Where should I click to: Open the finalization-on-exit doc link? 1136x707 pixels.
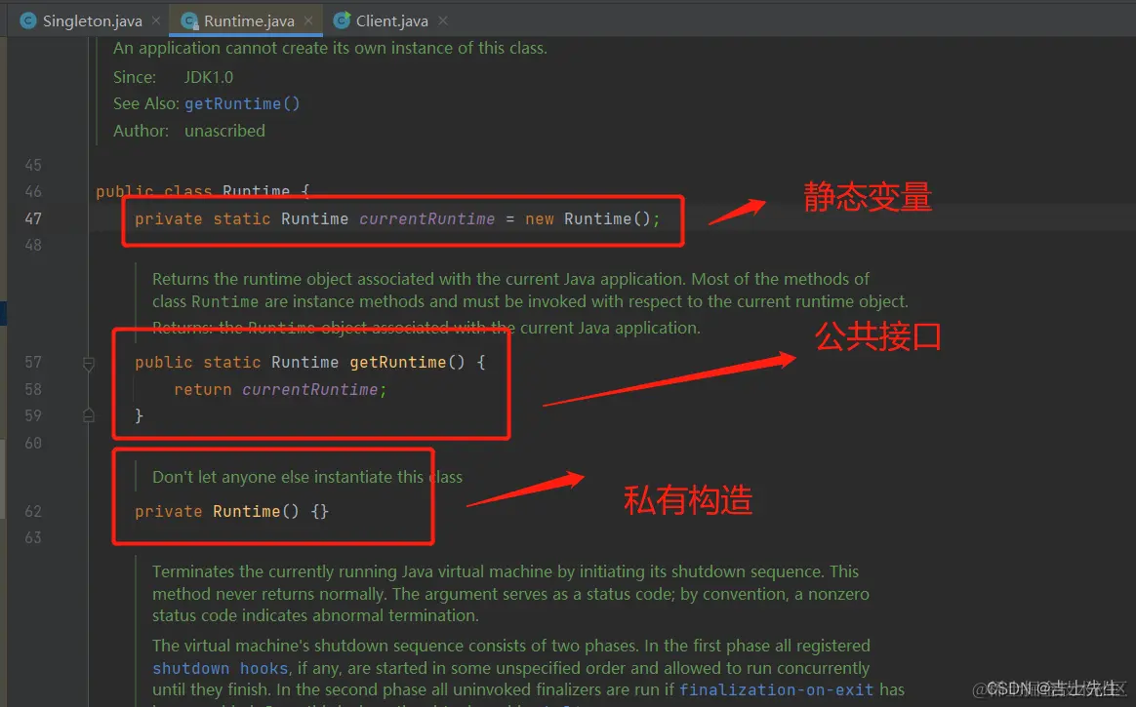click(776, 689)
